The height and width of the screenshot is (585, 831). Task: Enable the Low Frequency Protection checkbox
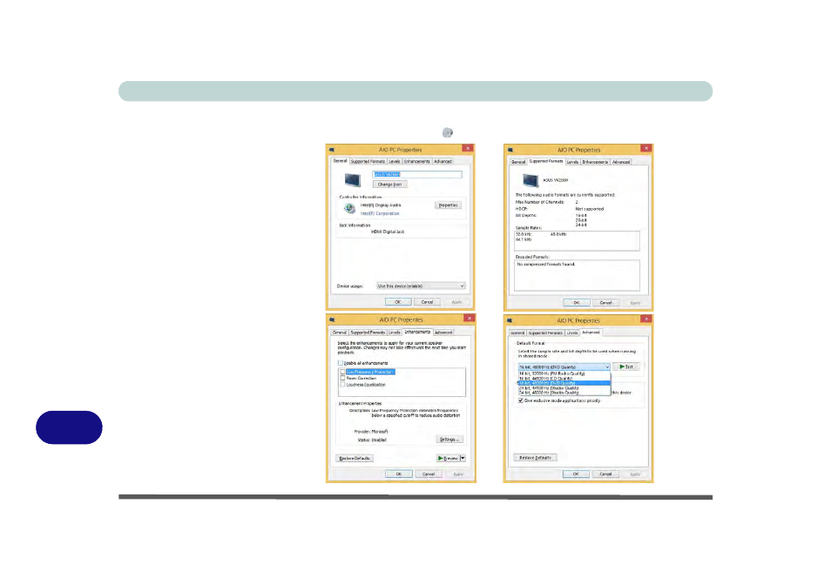tap(342, 372)
